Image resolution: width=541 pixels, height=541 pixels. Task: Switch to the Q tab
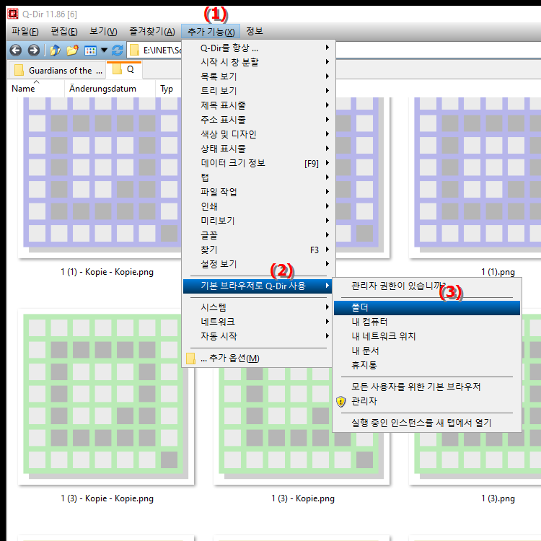[x=124, y=70]
